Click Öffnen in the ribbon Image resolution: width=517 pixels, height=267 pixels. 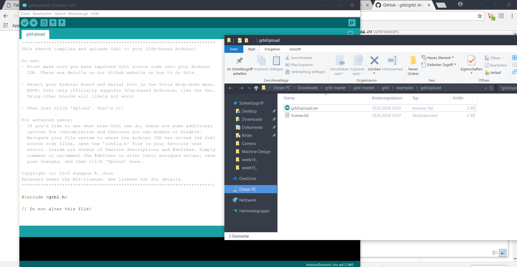(x=494, y=58)
